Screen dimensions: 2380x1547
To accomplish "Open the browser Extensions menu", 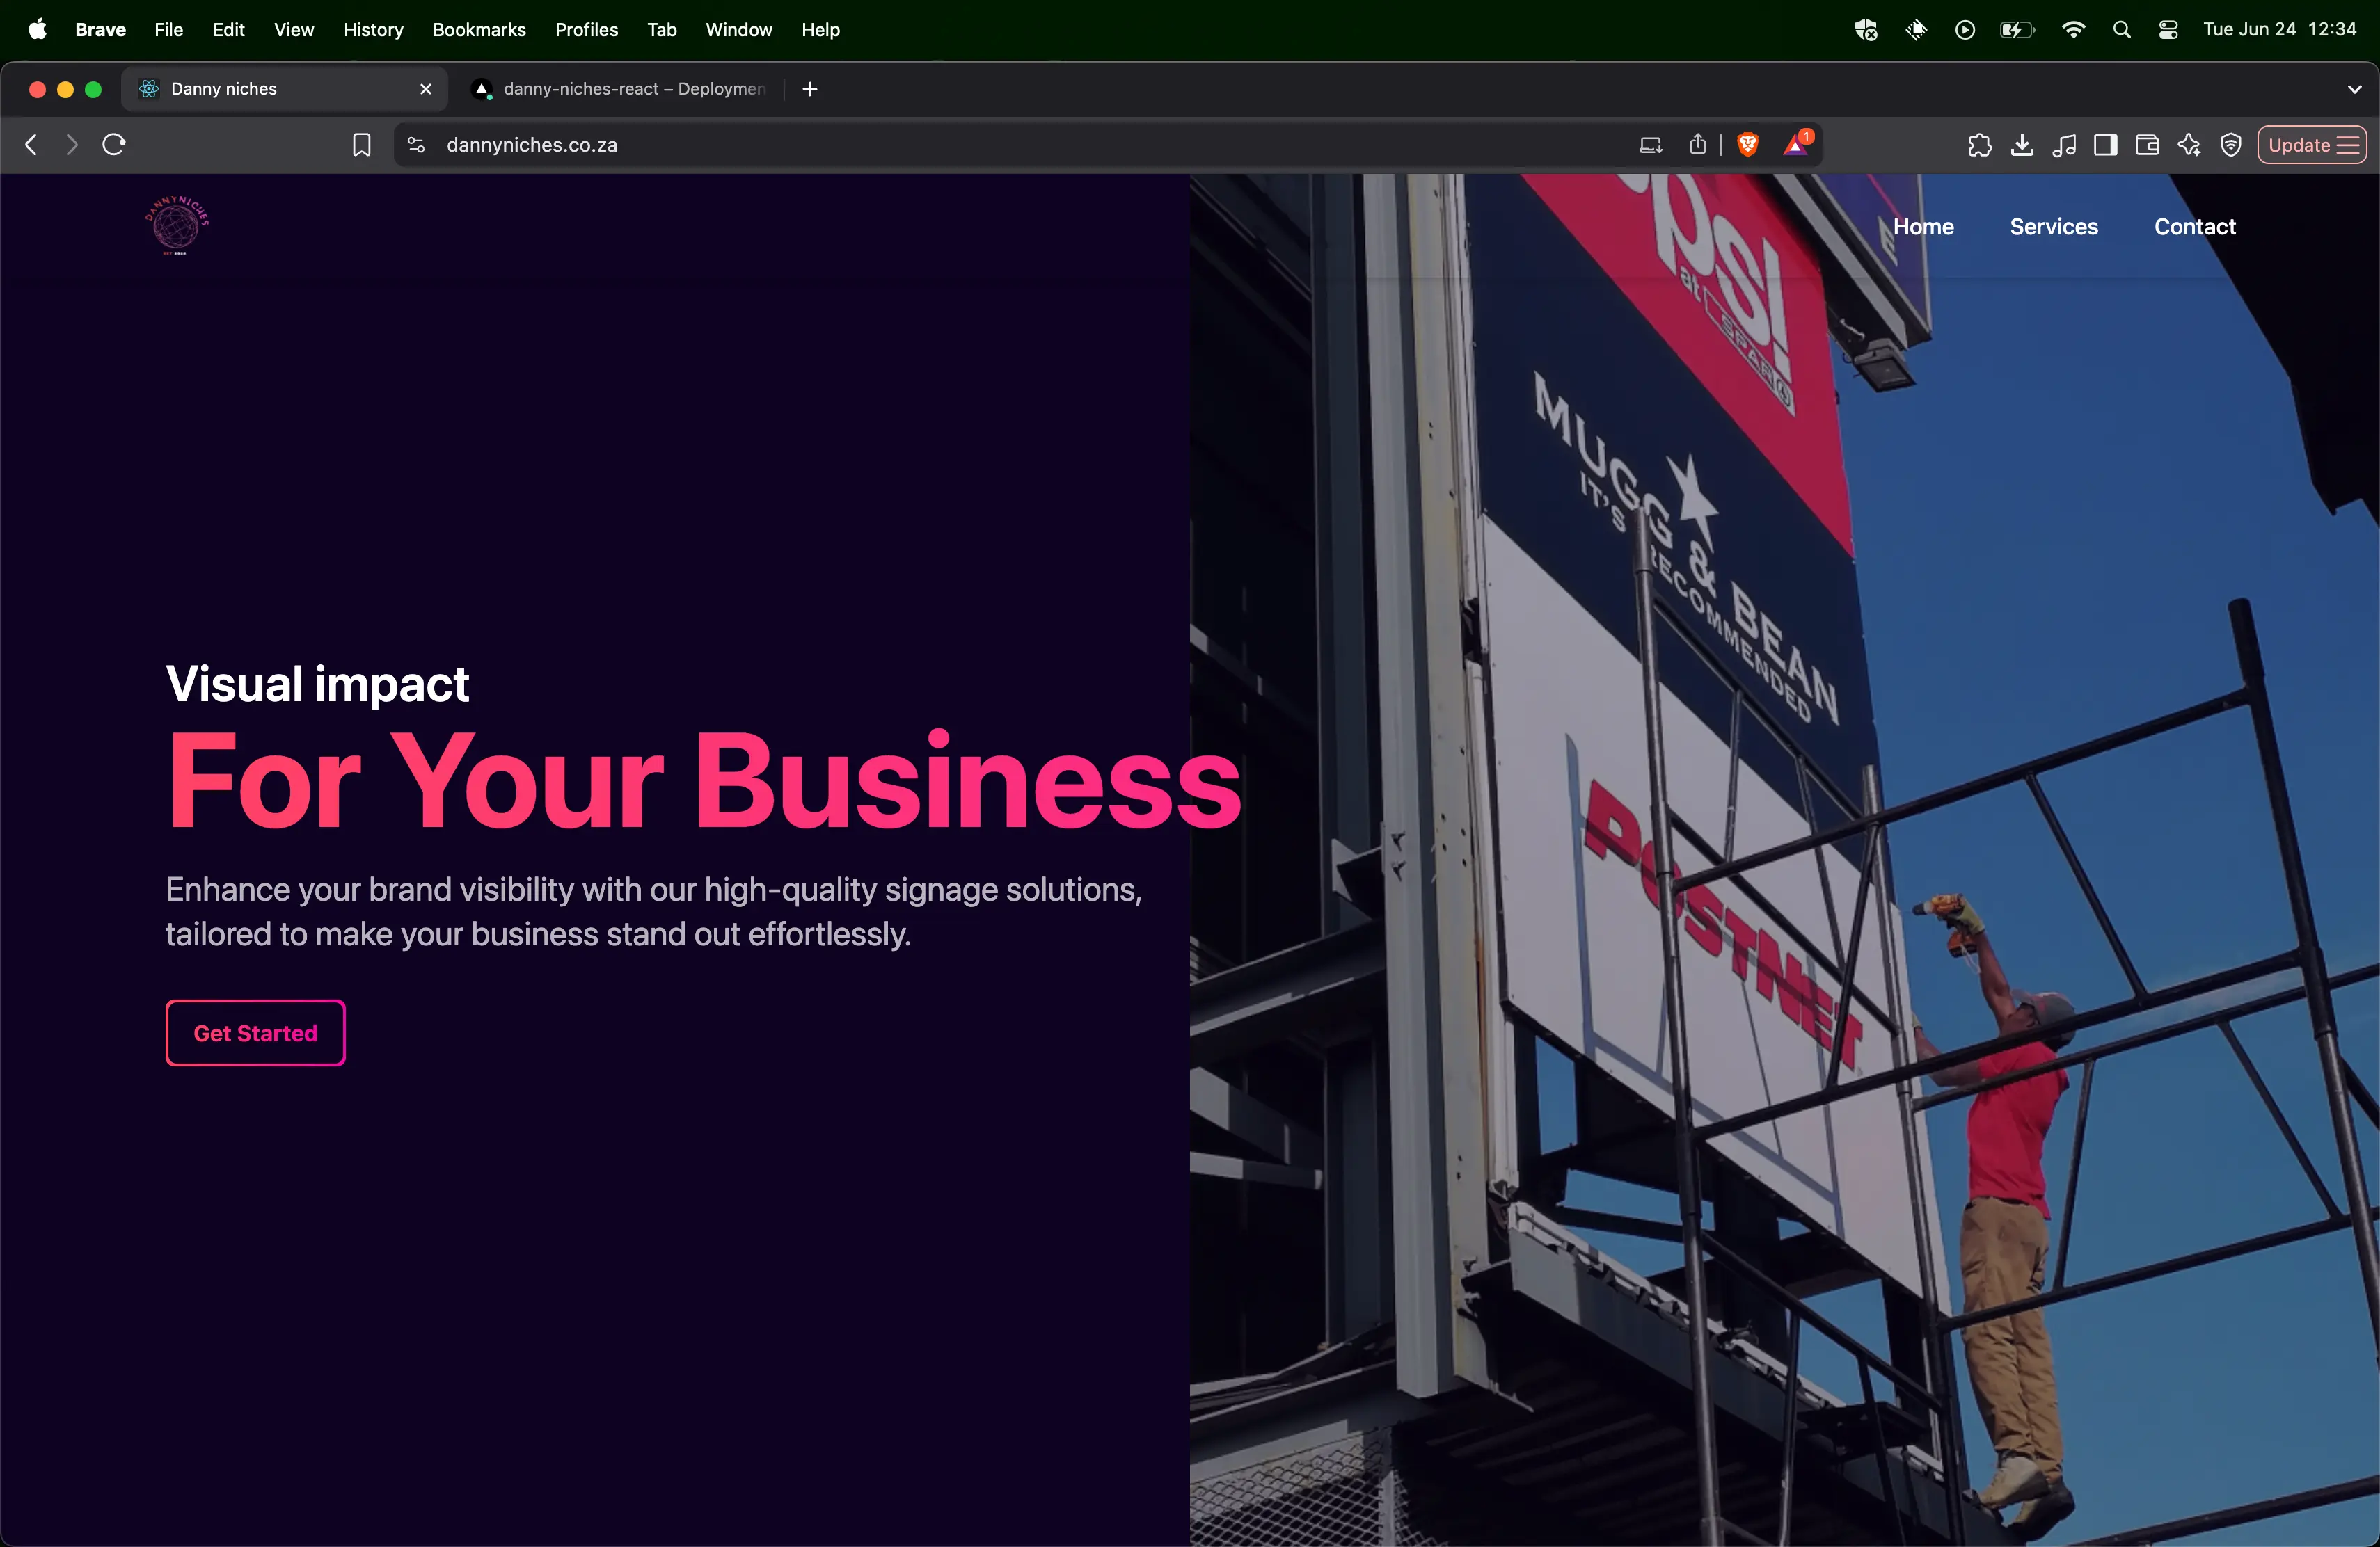I will point(1980,145).
